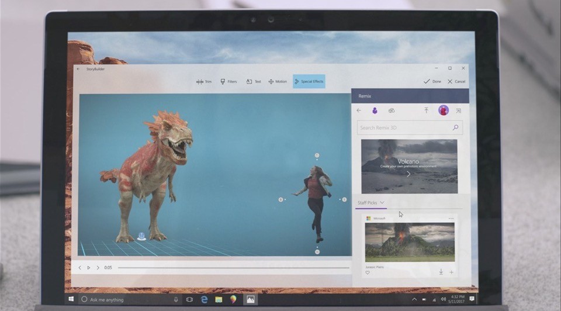Open the Action Center notifications
Viewport: 561px width, 311px height.
[472, 299]
